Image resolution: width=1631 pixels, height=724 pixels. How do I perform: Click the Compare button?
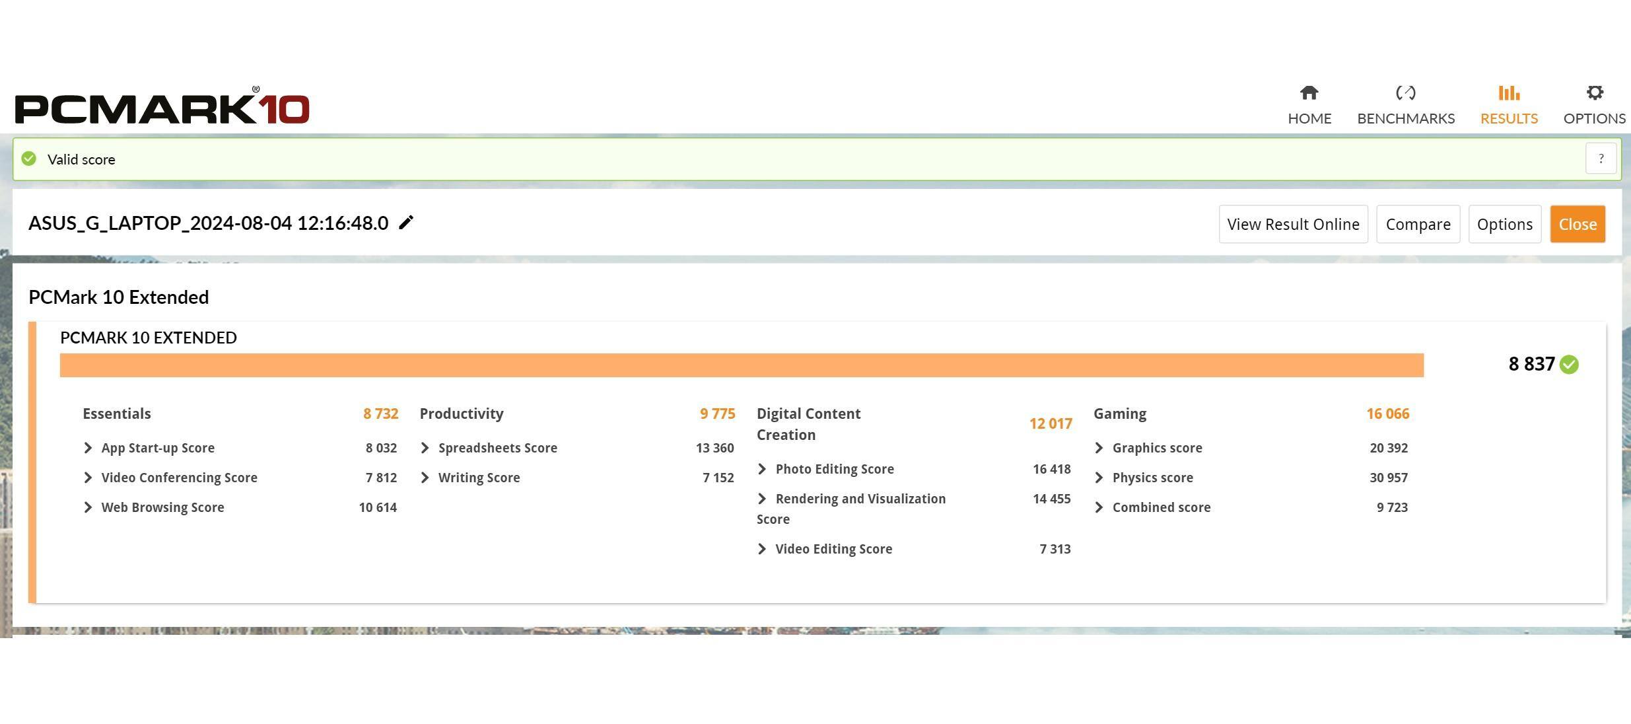point(1418,224)
